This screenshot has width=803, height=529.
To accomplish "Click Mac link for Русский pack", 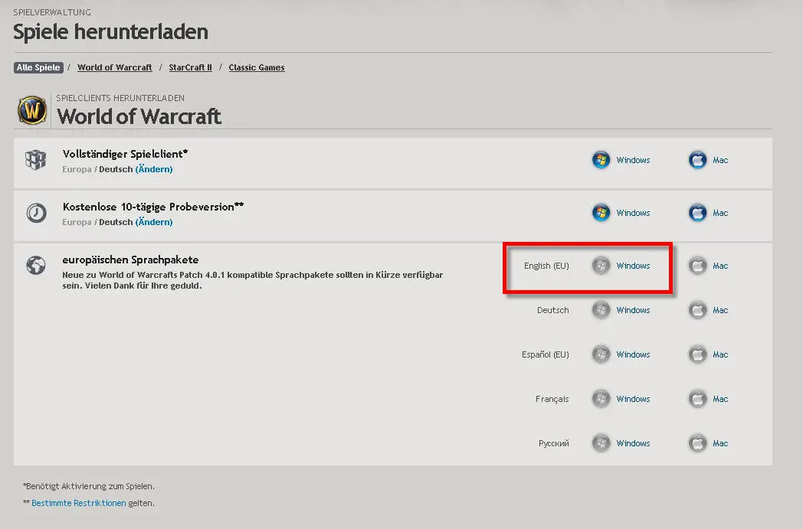I will tap(720, 443).
